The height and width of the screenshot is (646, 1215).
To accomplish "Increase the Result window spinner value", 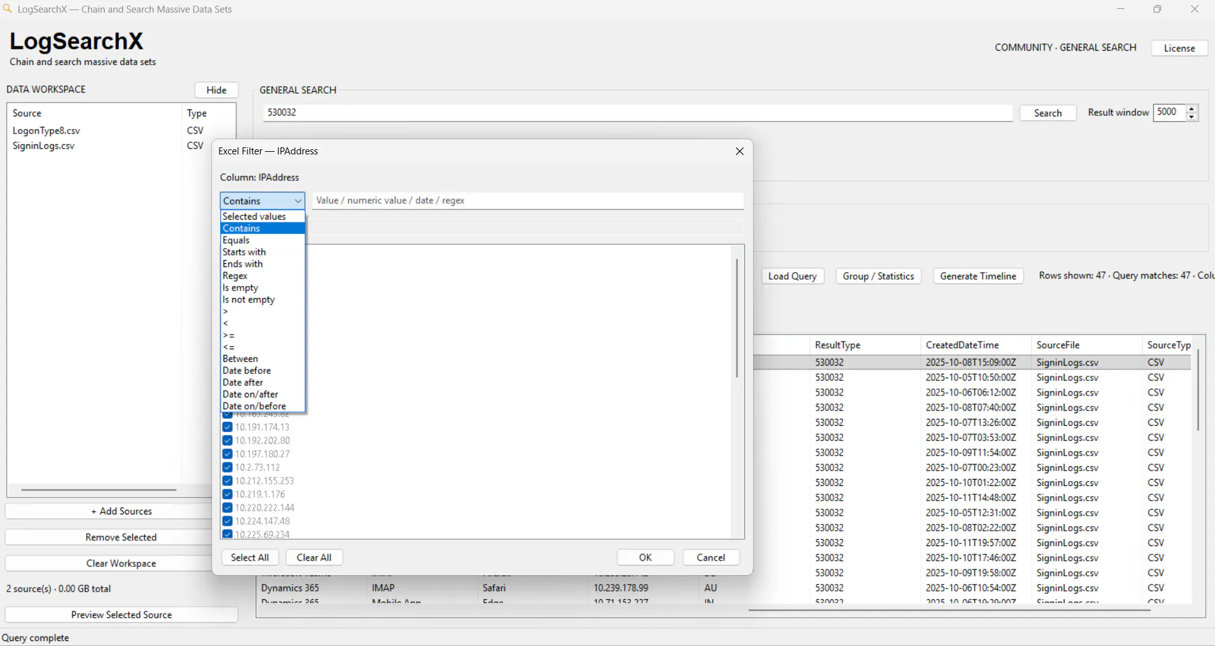I will [x=1192, y=109].
